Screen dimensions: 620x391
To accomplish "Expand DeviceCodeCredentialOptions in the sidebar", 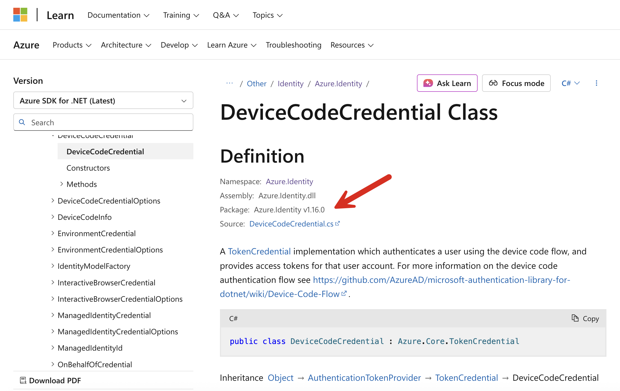I will (x=52, y=200).
